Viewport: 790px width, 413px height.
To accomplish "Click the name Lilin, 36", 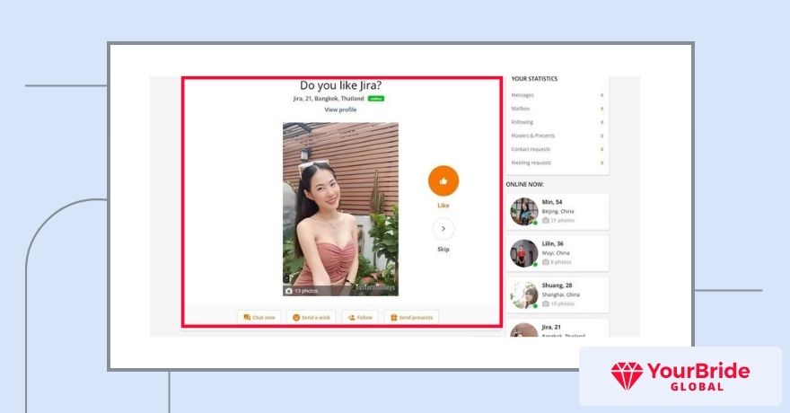I will (553, 244).
